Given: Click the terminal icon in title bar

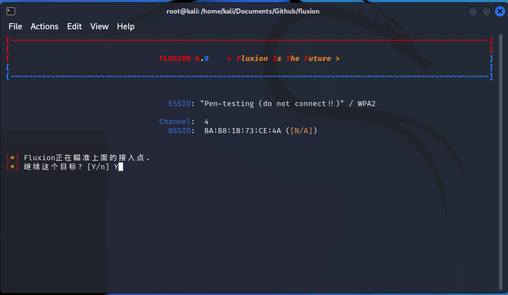Looking at the screenshot, I should (11, 11).
